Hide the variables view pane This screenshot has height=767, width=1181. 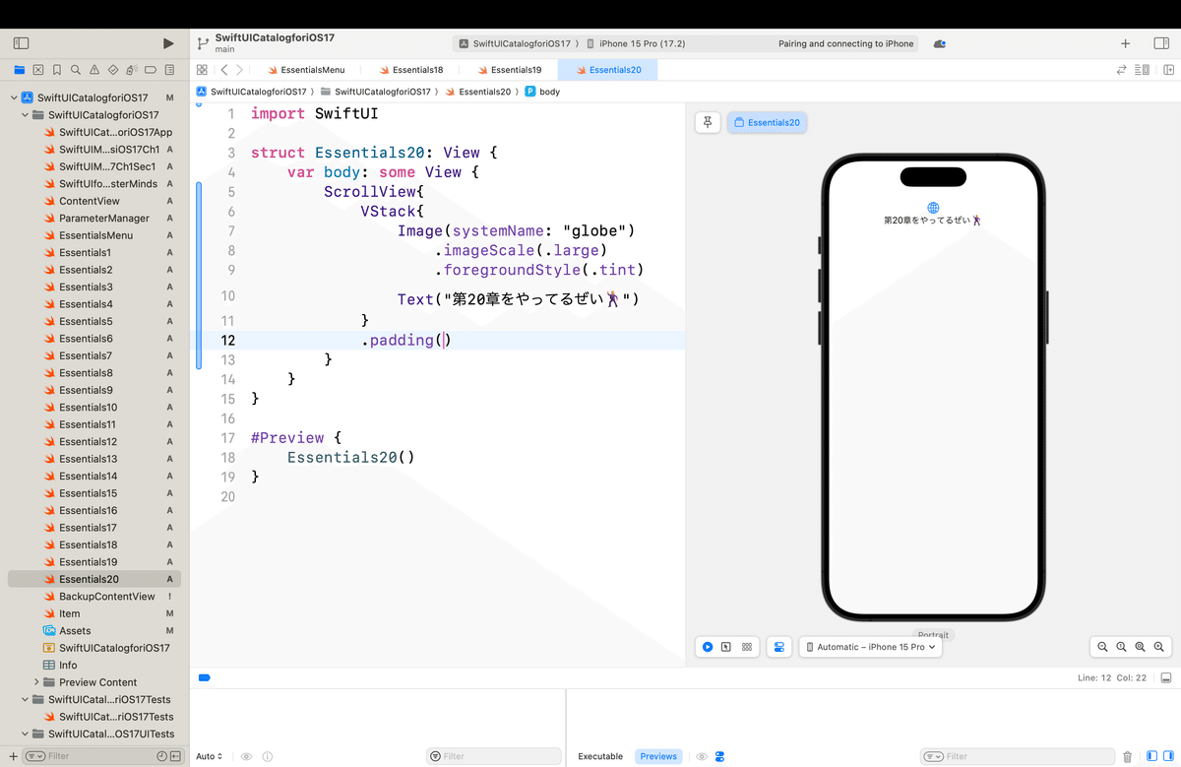[x=1151, y=756]
